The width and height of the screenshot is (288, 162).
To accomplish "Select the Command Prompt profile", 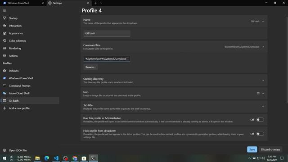I will pos(30,86).
